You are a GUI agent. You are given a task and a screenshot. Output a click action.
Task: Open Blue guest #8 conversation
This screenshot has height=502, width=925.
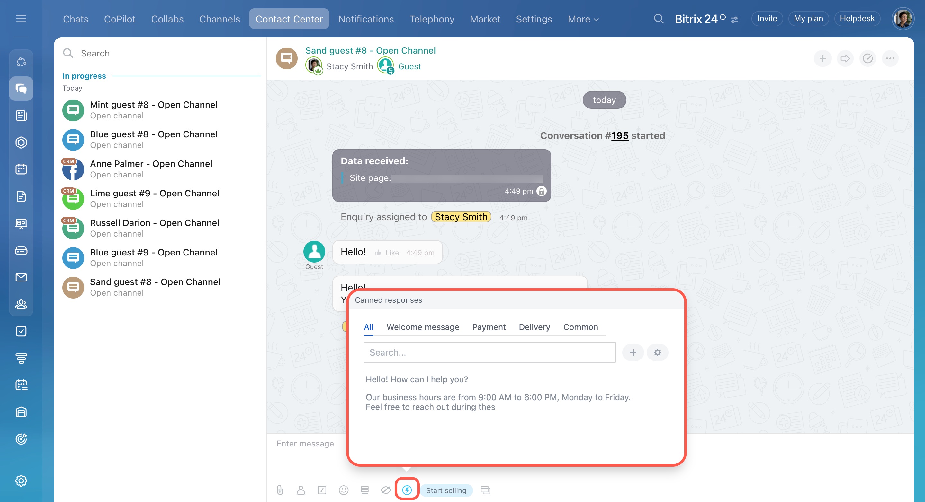pos(160,140)
